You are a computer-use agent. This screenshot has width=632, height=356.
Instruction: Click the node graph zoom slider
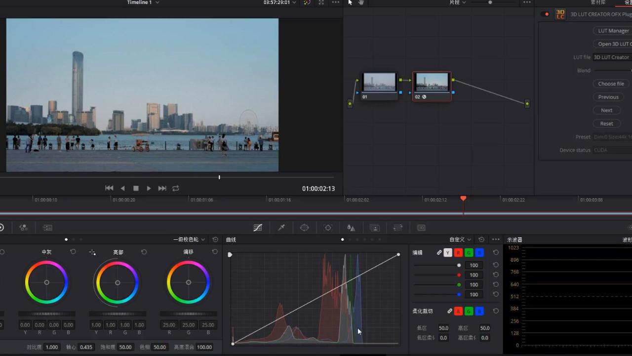pos(490,2)
